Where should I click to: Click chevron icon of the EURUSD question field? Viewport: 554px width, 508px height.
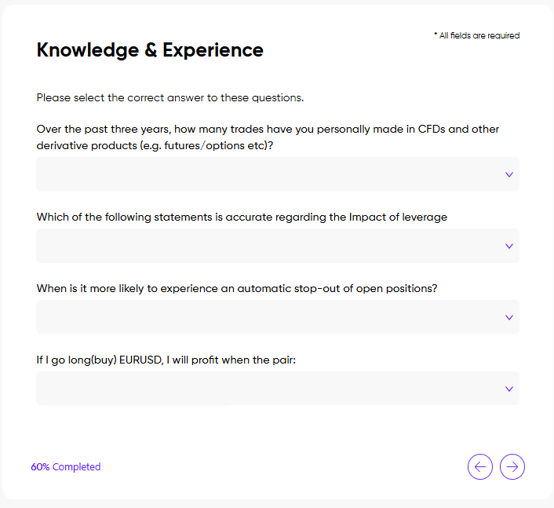pos(508,389)
